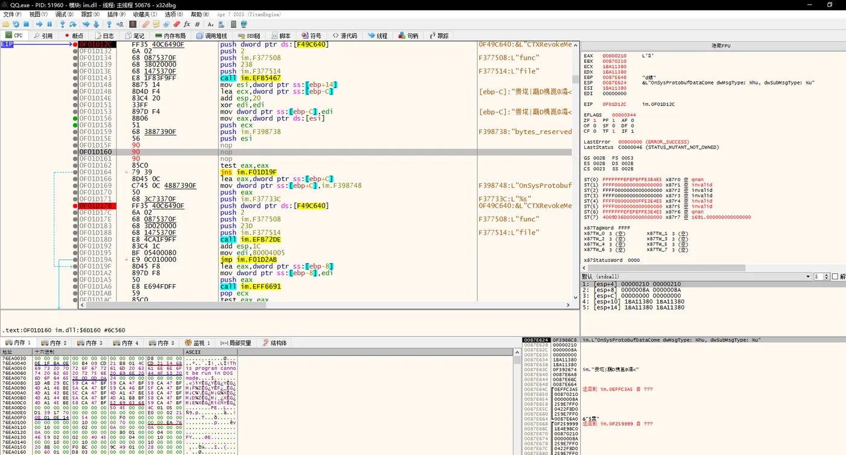Pause program execution
Image resolution: width=846 pixels, height=455 pixels.
point(49,25)
